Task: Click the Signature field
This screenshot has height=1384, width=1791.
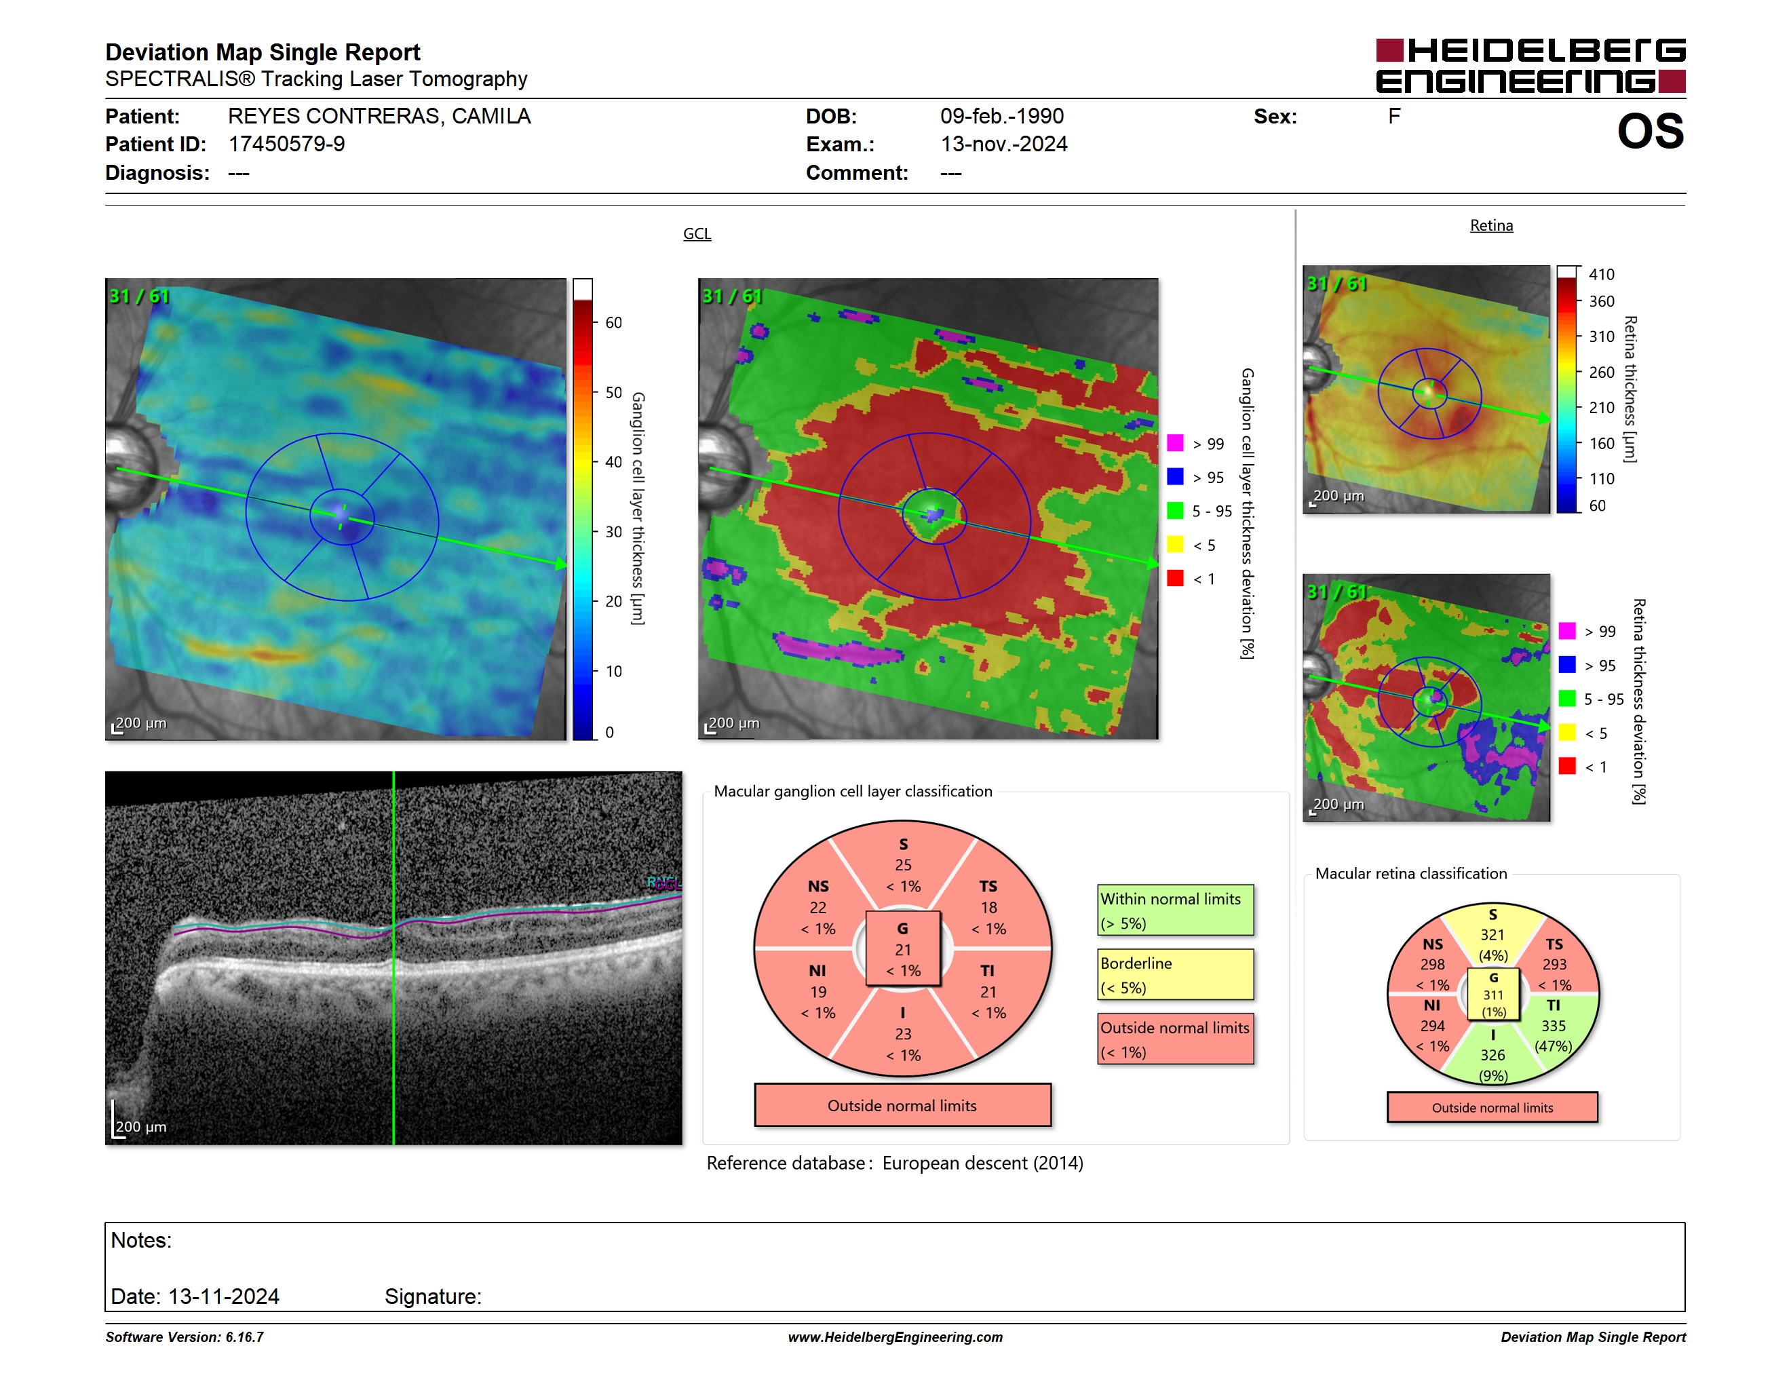Action: (x=433, y=1296)
